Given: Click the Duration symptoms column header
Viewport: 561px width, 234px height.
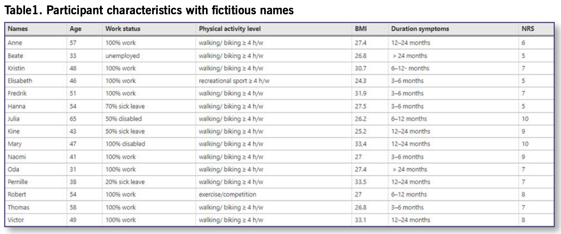Looking at the screenshot, I should pyautogui.click(x=420, y=29).
